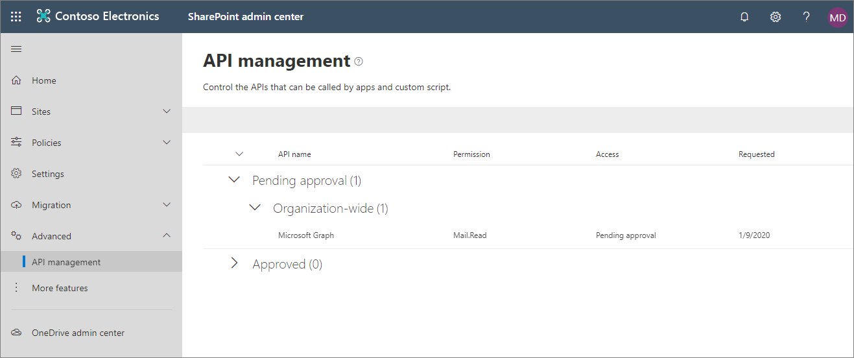The image size is (854, 358).
Task: Click the Sites window icon
Action: point(17,112)
